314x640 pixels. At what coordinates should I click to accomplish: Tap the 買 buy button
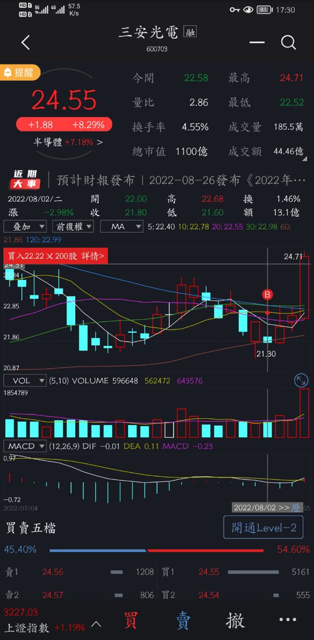(131, 621)
